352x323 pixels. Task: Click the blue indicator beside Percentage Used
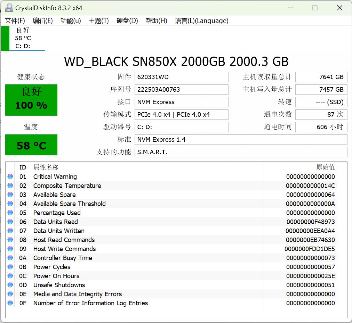tap(10, 213)
